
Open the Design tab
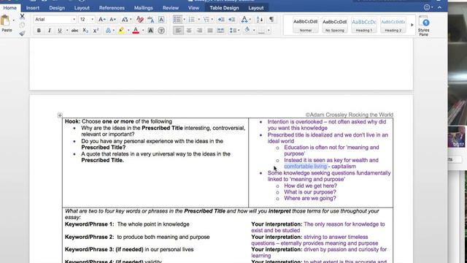(57, 8)
